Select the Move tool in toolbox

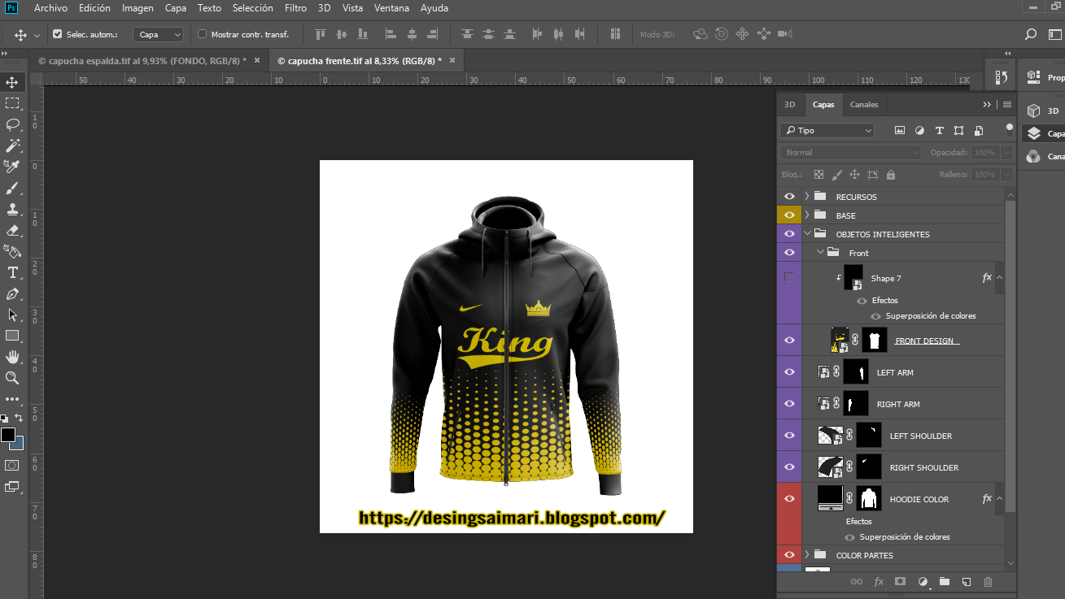click(x=12, y=82)
